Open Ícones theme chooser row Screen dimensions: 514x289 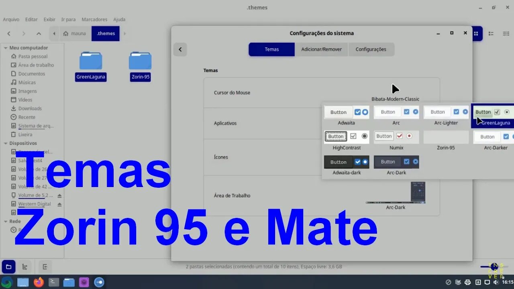point(263,157)
